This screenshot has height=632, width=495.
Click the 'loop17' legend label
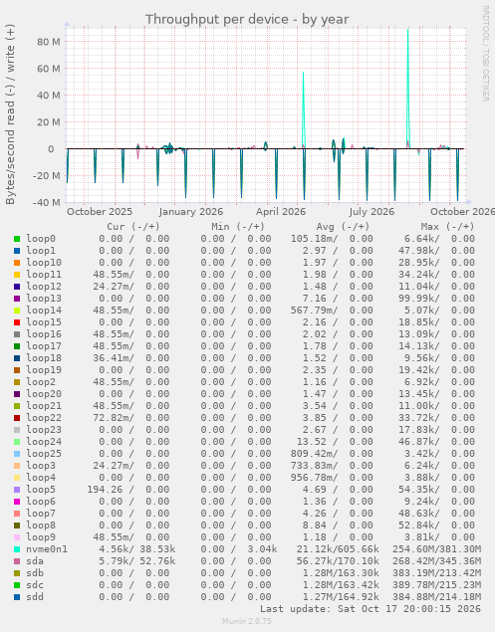[44, 346]
